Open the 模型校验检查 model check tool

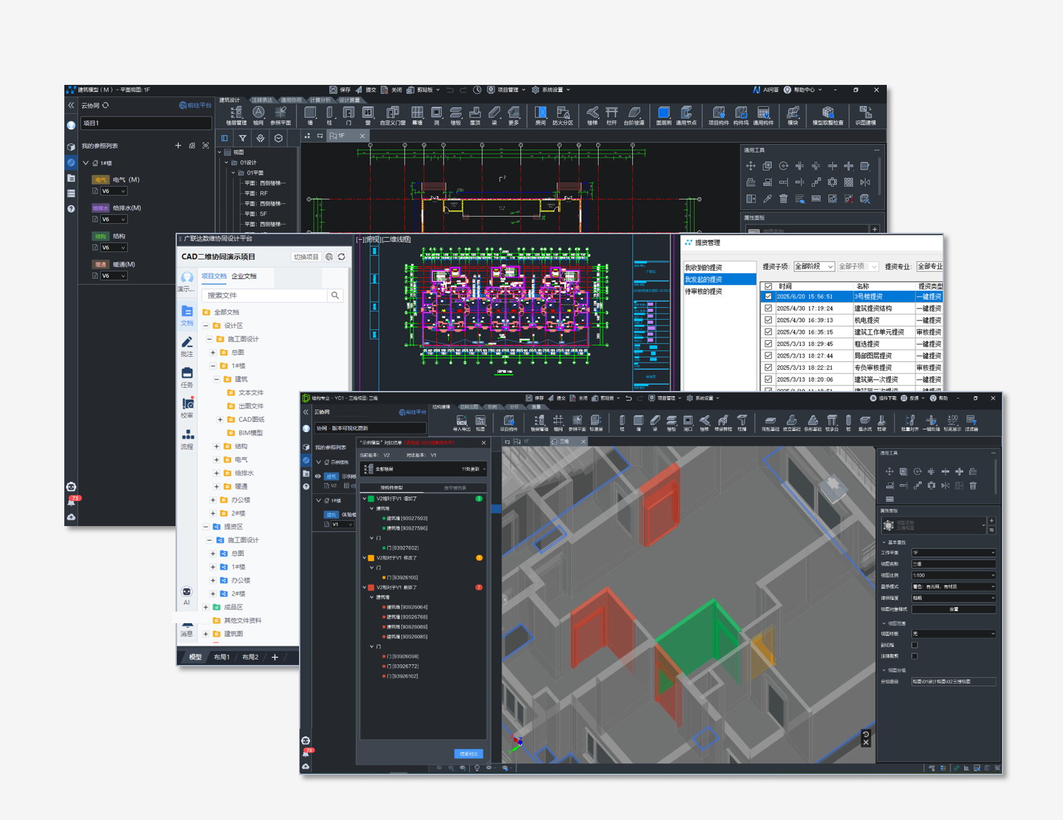coord(828,114)
